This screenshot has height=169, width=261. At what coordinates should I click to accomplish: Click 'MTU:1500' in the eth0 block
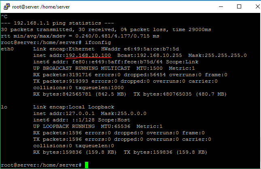pos(149,68)
